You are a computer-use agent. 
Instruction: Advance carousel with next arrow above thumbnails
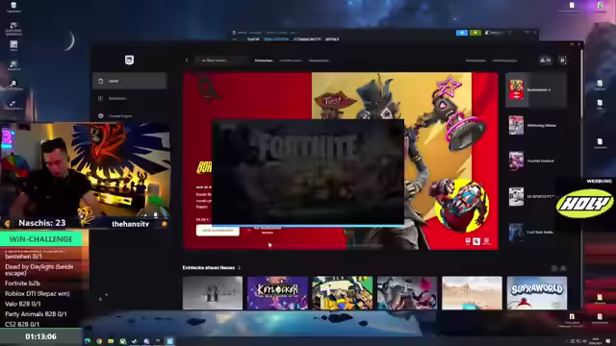pyautogui.click(x=563, y=268)
